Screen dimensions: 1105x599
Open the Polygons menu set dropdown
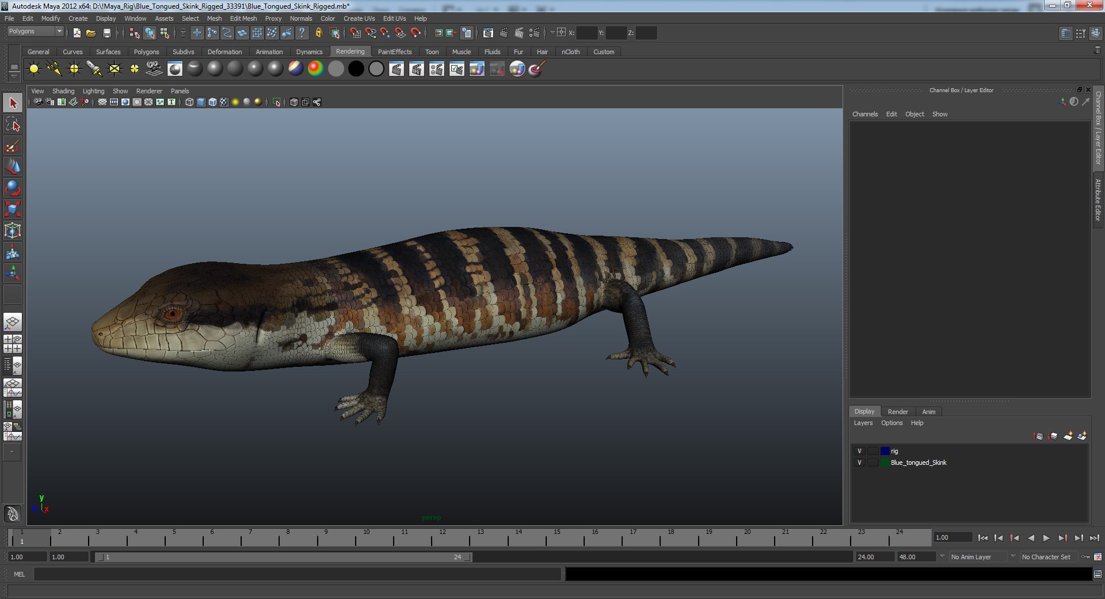[35, 31]
